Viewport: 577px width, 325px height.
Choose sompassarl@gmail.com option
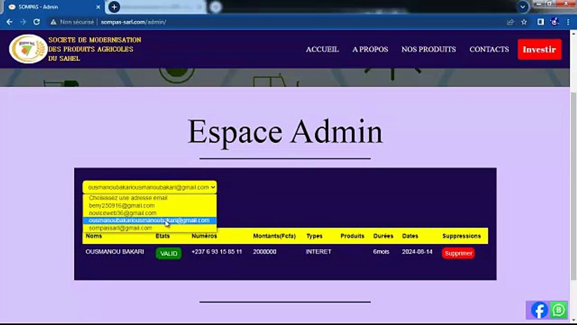(150, 228)
